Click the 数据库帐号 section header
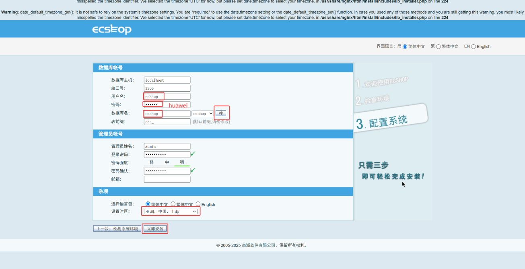525x269 pixels. pos(223,68)
